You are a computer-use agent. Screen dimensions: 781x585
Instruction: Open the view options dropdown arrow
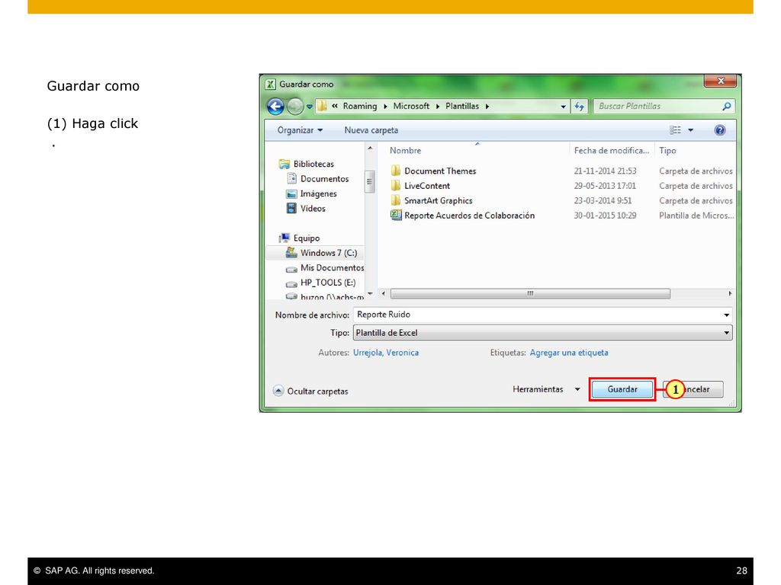[690, 130]
